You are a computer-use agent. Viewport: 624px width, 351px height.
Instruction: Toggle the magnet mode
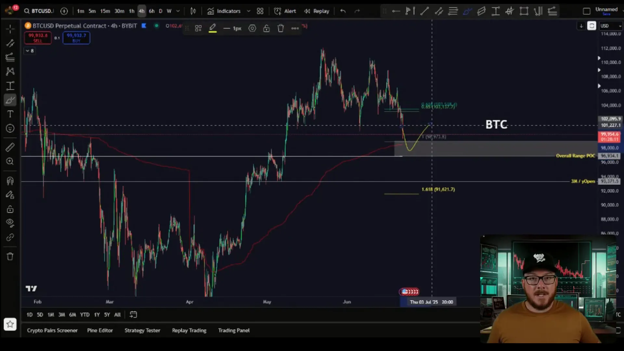pos(10,181)
